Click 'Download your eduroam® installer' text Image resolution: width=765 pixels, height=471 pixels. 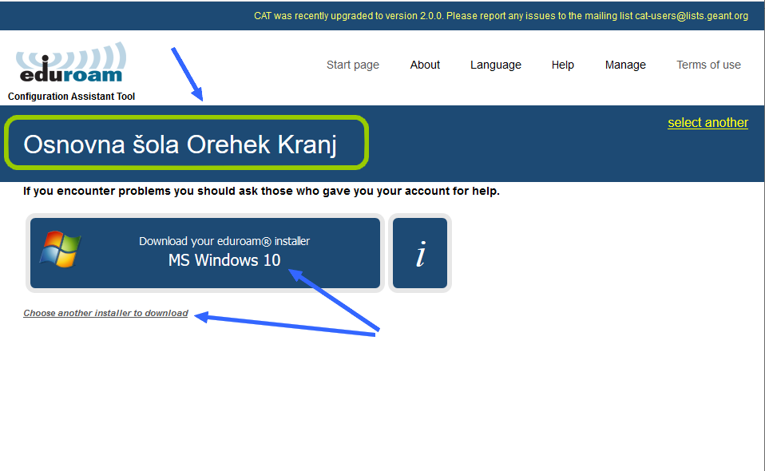point(224,241)
